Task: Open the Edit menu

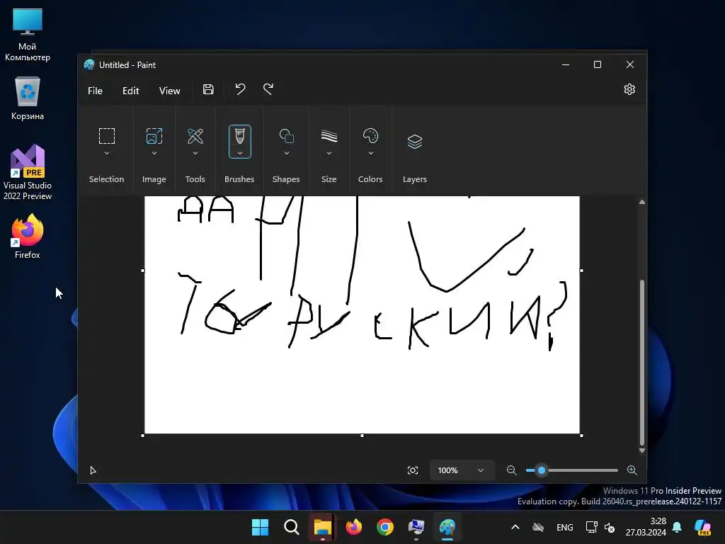Action: [x=130, y=91]
